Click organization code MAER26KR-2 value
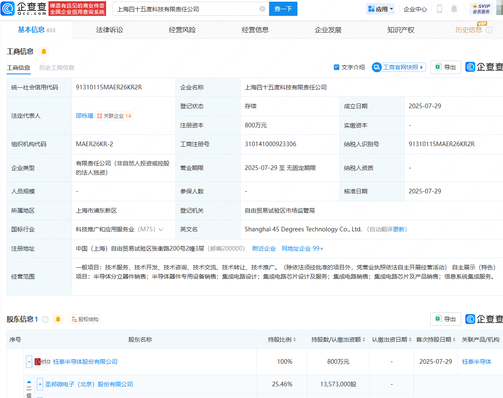Screen dimensions: 503x398 tap(94, 144)
